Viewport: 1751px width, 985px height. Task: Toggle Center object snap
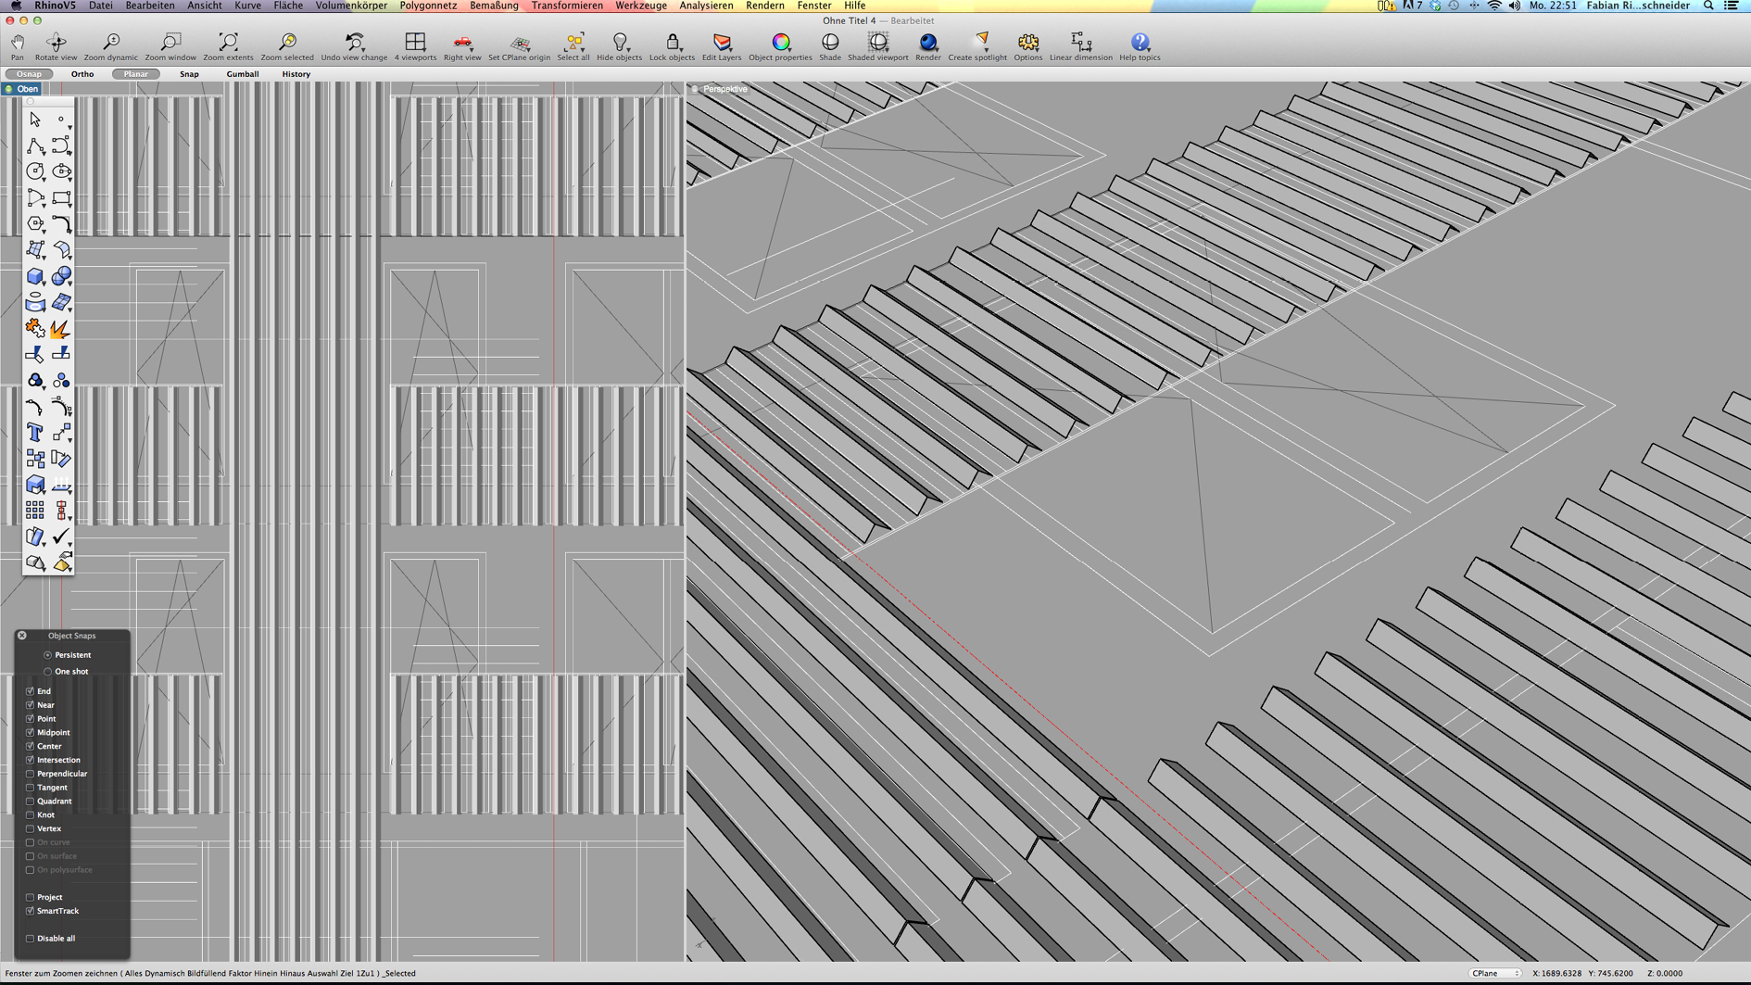click(30, 746)
